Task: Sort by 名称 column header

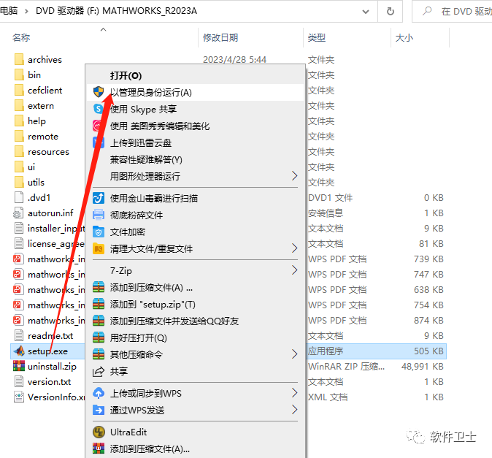Action: pos(21,38)
